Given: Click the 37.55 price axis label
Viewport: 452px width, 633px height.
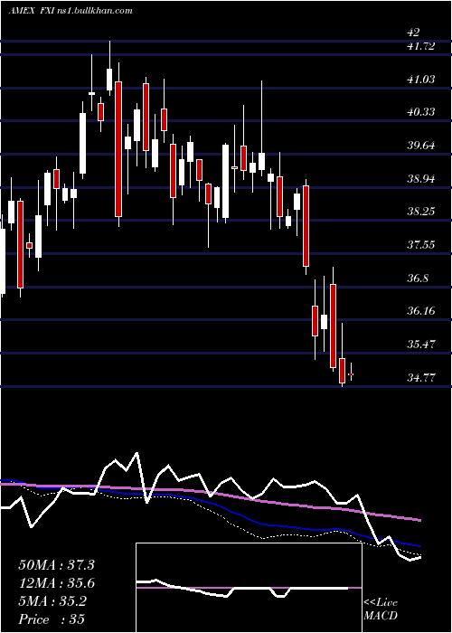Looking at the screenshot, I should click(421, 245).
